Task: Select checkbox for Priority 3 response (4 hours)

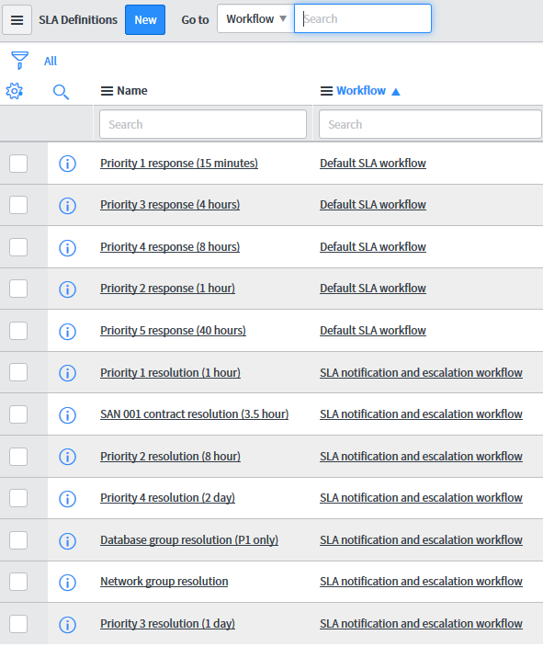Action: [x=18, y=205]
